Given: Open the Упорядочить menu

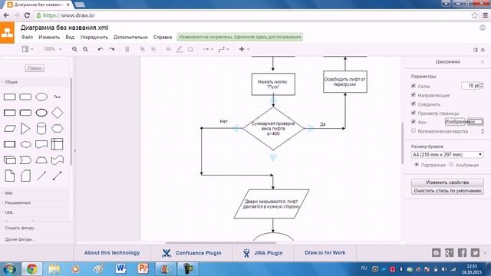Looking at the screenshot, I should [94, 38].
